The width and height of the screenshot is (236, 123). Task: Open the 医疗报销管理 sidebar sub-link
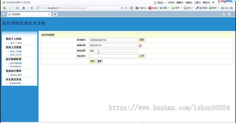tap(16, 63)
